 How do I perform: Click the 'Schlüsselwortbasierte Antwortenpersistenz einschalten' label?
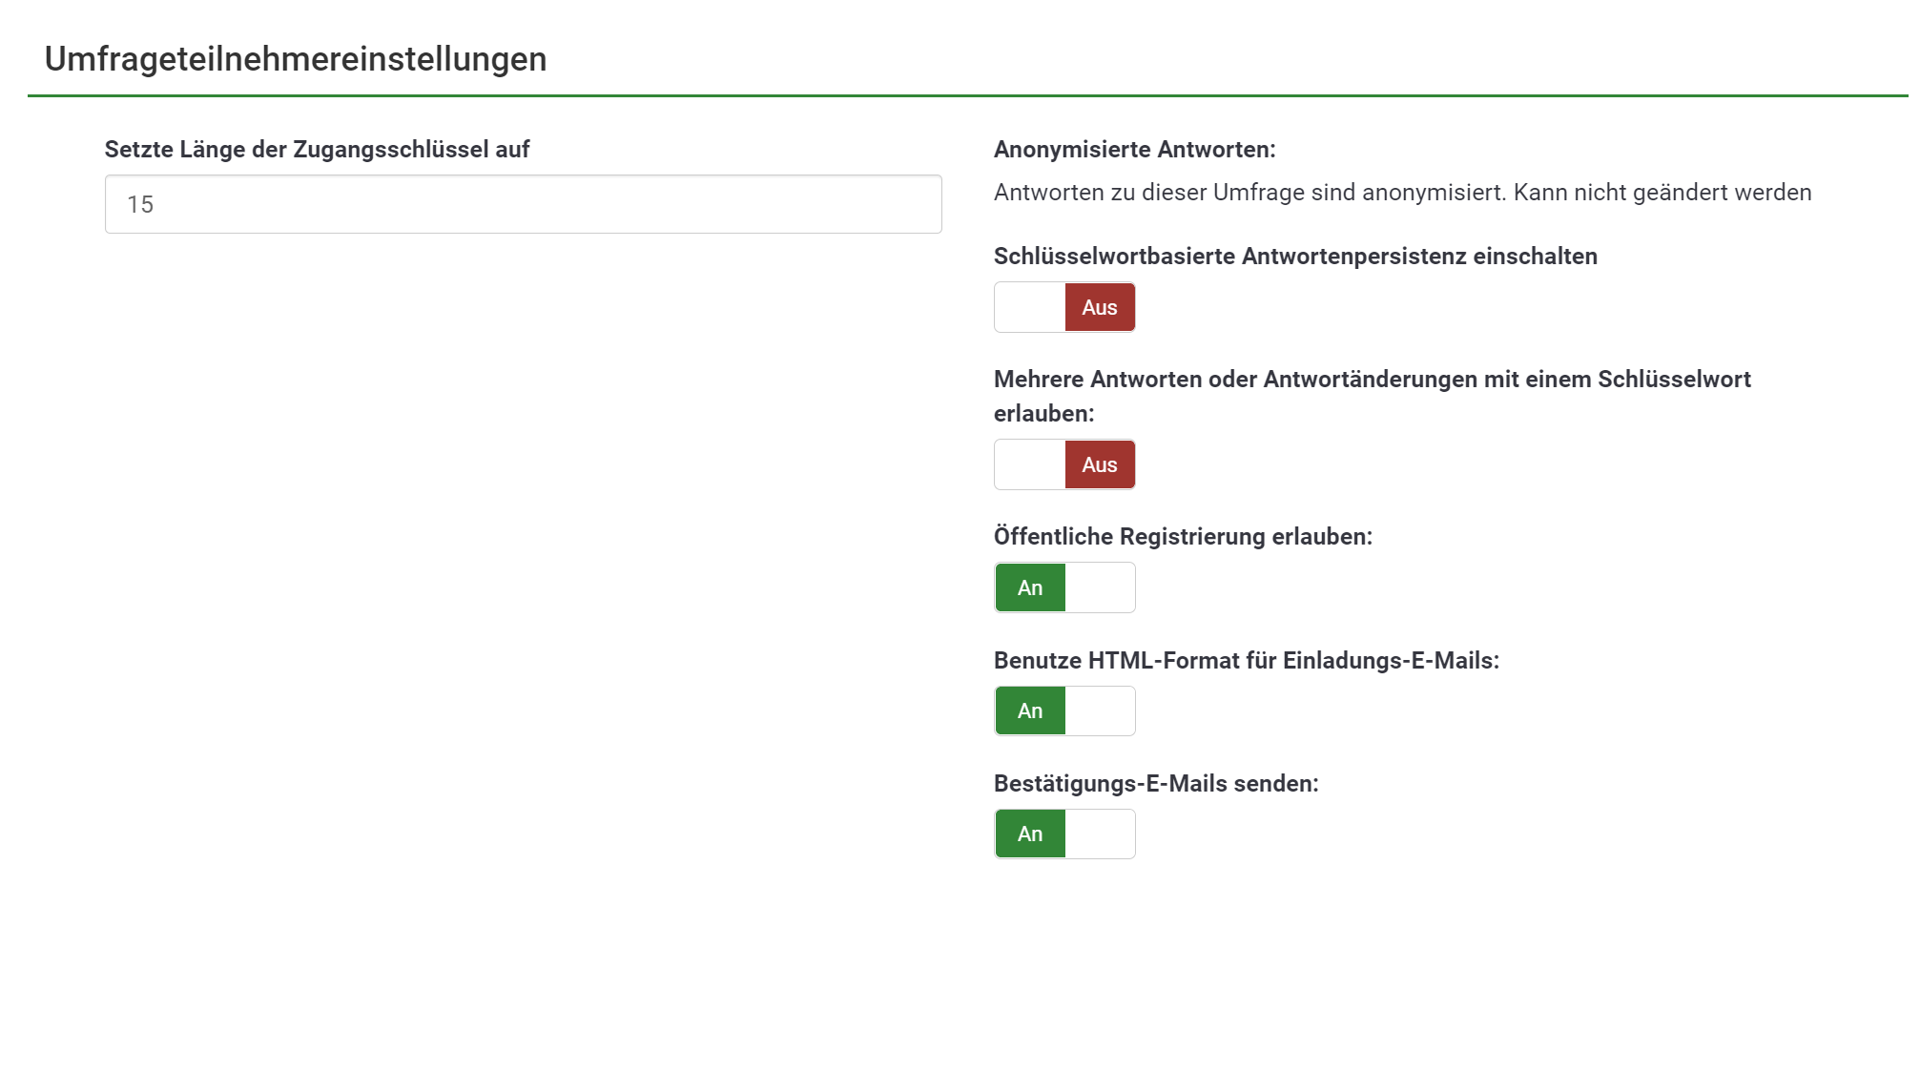(1295, 257)
